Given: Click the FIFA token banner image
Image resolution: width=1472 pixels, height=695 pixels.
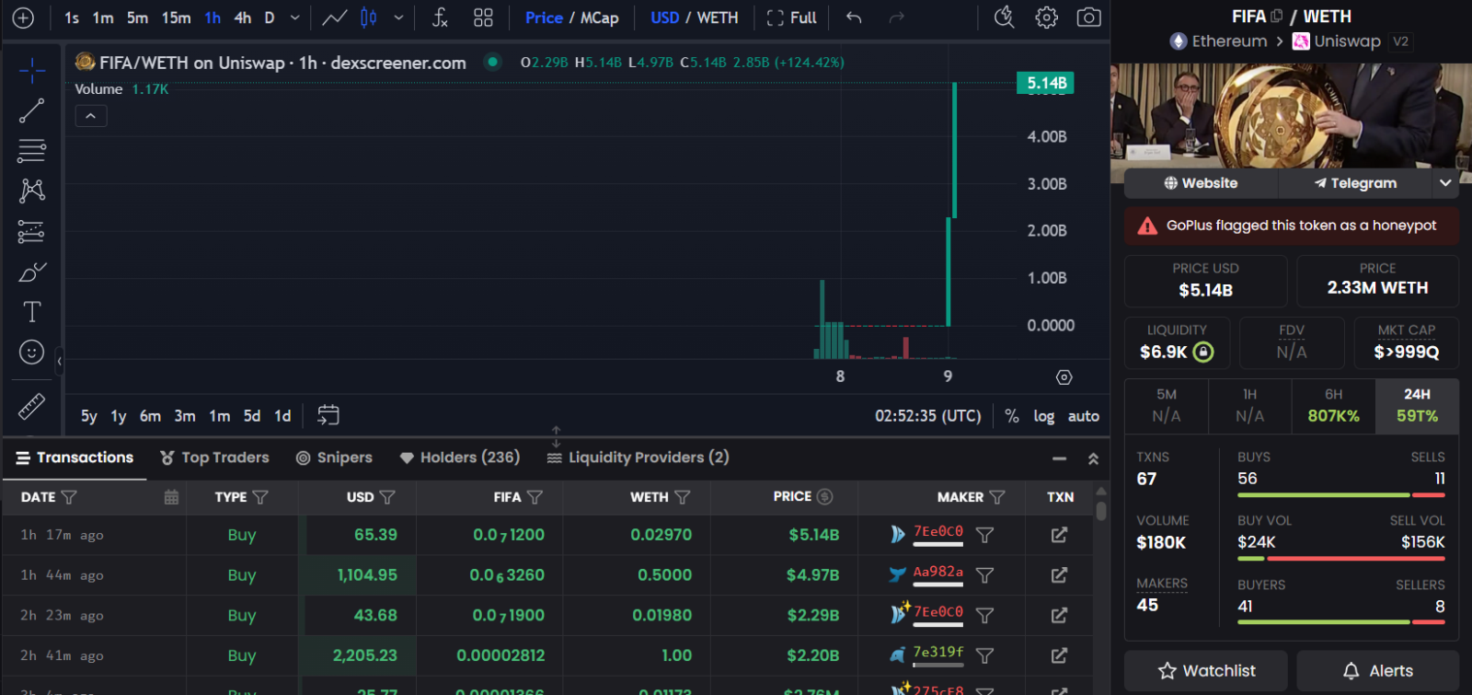Looking at the screenshot, I should point(1291,115).
